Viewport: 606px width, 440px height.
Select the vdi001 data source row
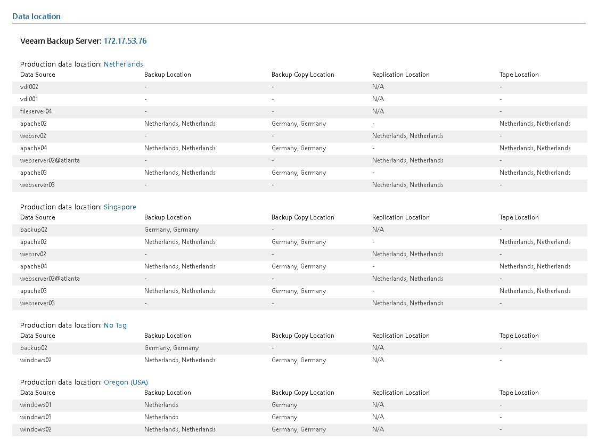coord(299,99)
